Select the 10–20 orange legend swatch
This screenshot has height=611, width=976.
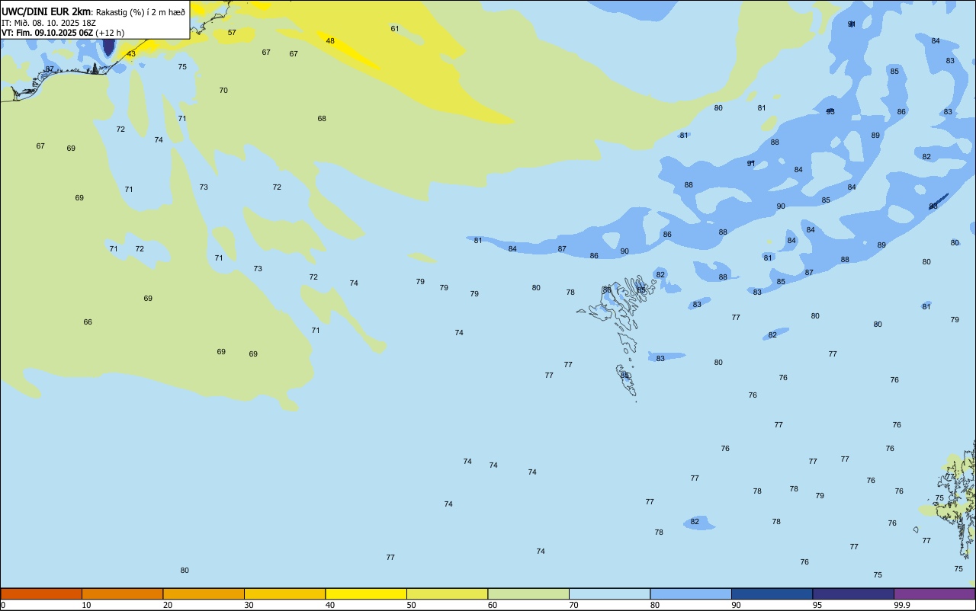[x=122, y=593]
